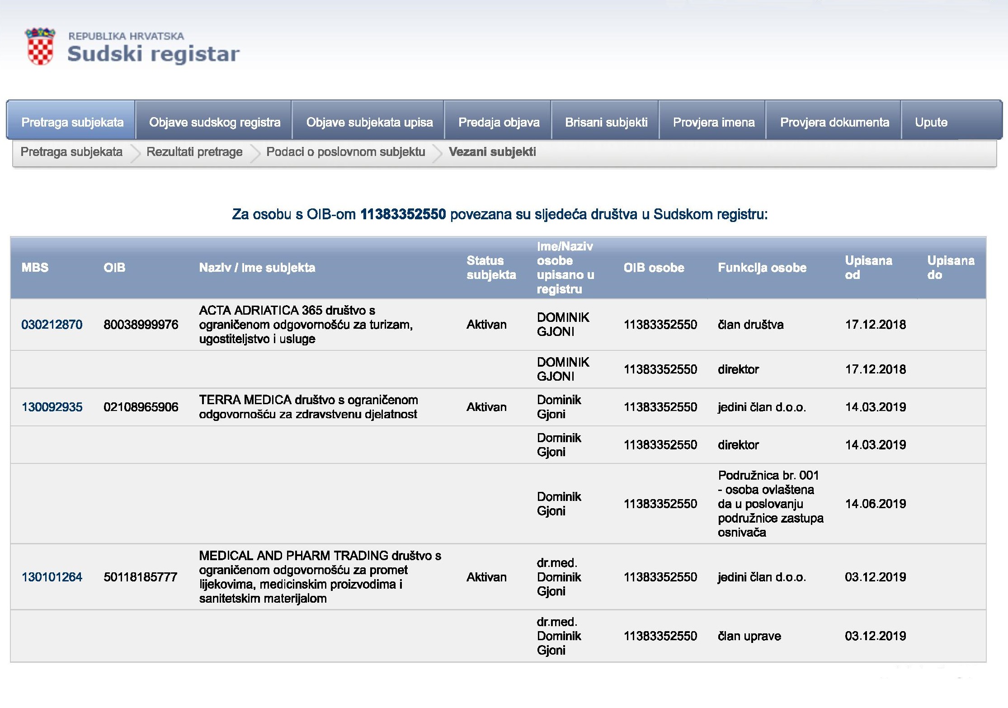This screenshot has height=708, width=1008.
Task: Click the Vezani subjekti breadcrumb
Action: 492,152
